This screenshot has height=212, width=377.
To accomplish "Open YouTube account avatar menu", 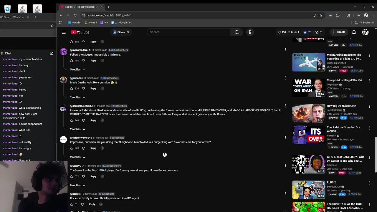I will pos(366,32).
